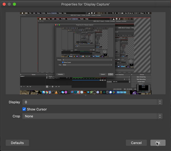The width and height of the screenshot is (171, 151).
Task: Cancel the Display Capture properties dialog
Action: [136, 143]
